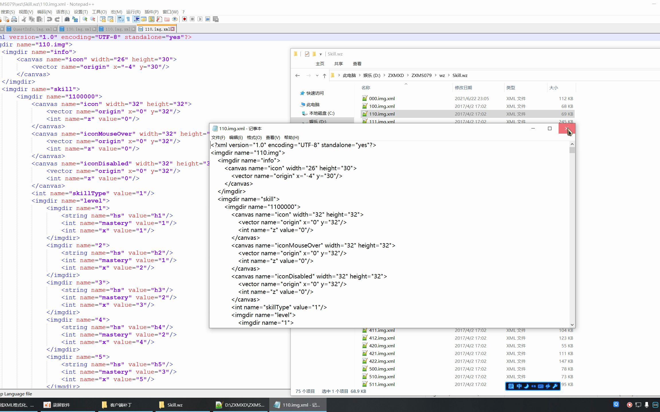The height and width of the screenshot is (412, 660).
Task: Open 编辑(E) menu in Notepad window
Action: click(x=236, y=137)
